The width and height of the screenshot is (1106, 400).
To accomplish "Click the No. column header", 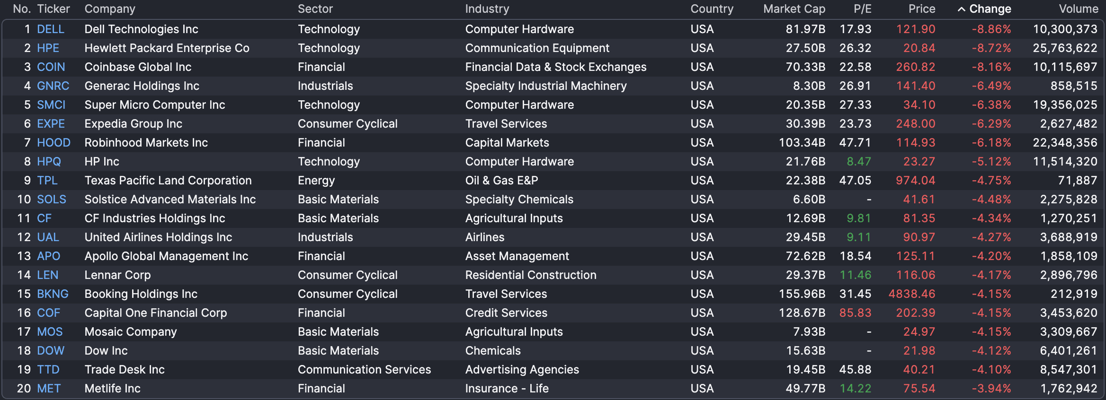I will [22, 9].
